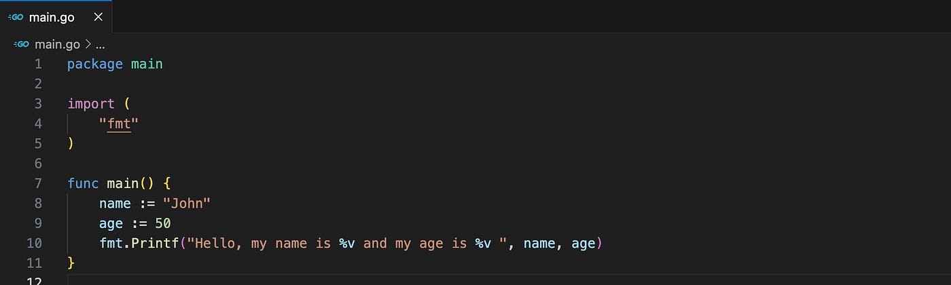Click line number 1 in gutter
This screenshot has height=285, width=951.
38,64
